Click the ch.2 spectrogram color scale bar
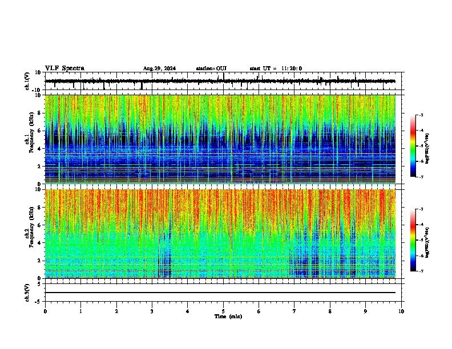Image resolution: width=452 pixels, height=349 pixels. pyautogui.click(x=413, y=240)
